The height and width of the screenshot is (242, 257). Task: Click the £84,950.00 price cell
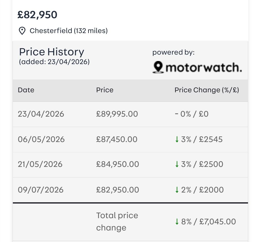coord(117,164)
